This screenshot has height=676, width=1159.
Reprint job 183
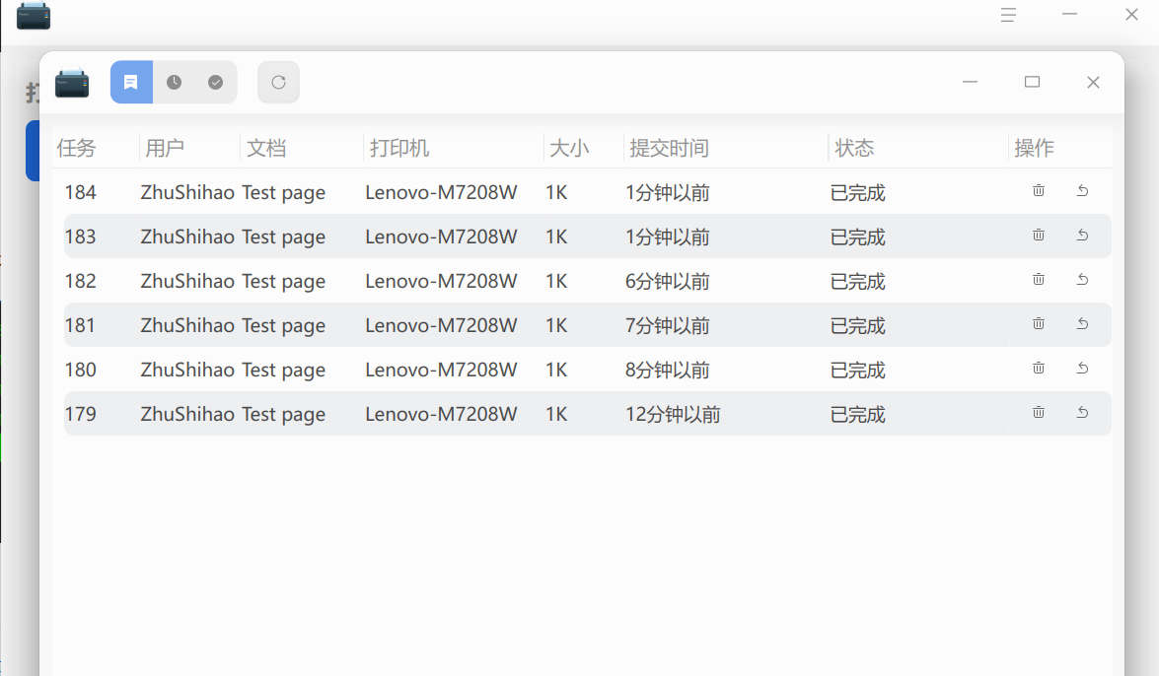tap(1082, 235)
